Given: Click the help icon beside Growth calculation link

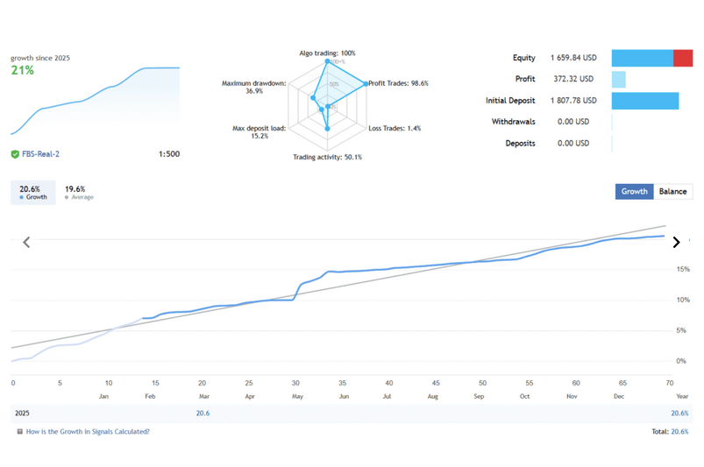Looking at the screenshot, I should coord(20,432).
